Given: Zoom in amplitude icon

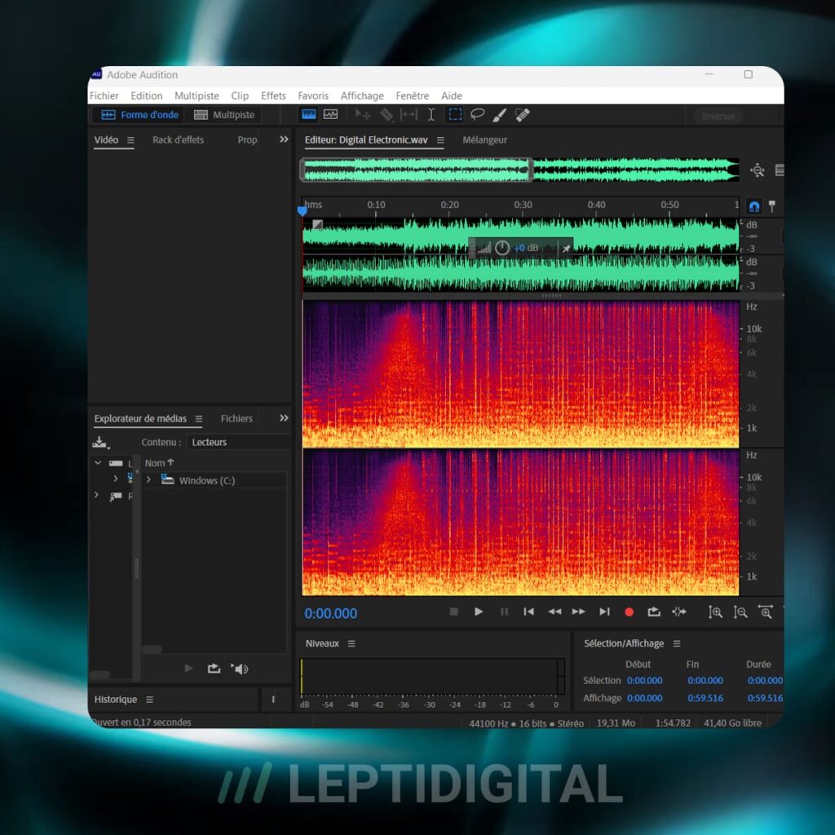Looking at the screenshot, I should pos(715,612).
